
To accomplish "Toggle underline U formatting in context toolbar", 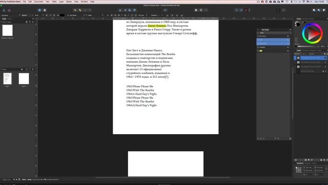I will click(54, 15).
